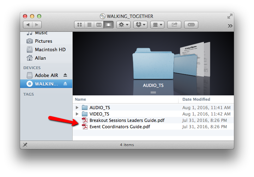Click the Share toolbar button
Screen dimensions: 254x177
174,25
